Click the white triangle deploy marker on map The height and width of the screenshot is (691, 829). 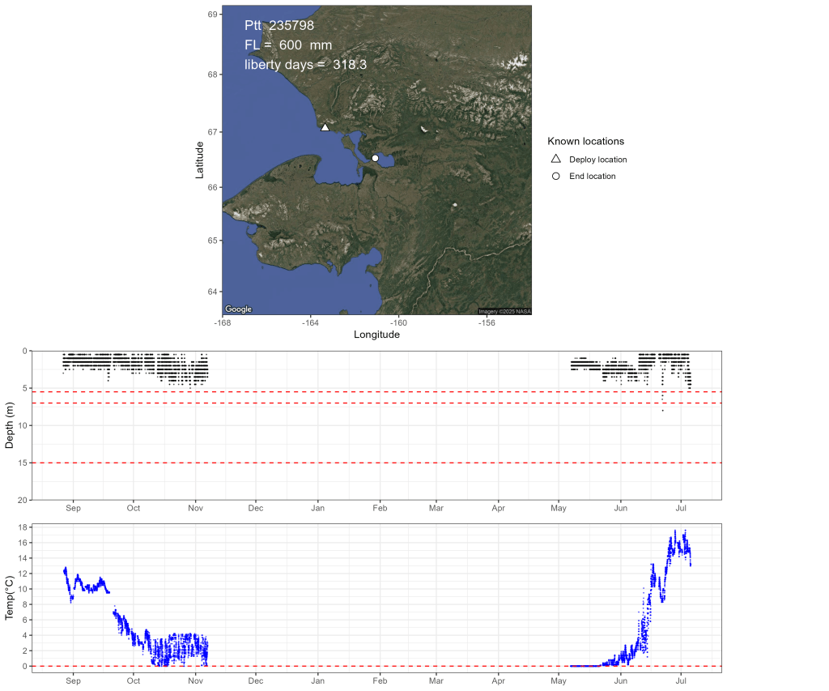(x=325, y=127)
